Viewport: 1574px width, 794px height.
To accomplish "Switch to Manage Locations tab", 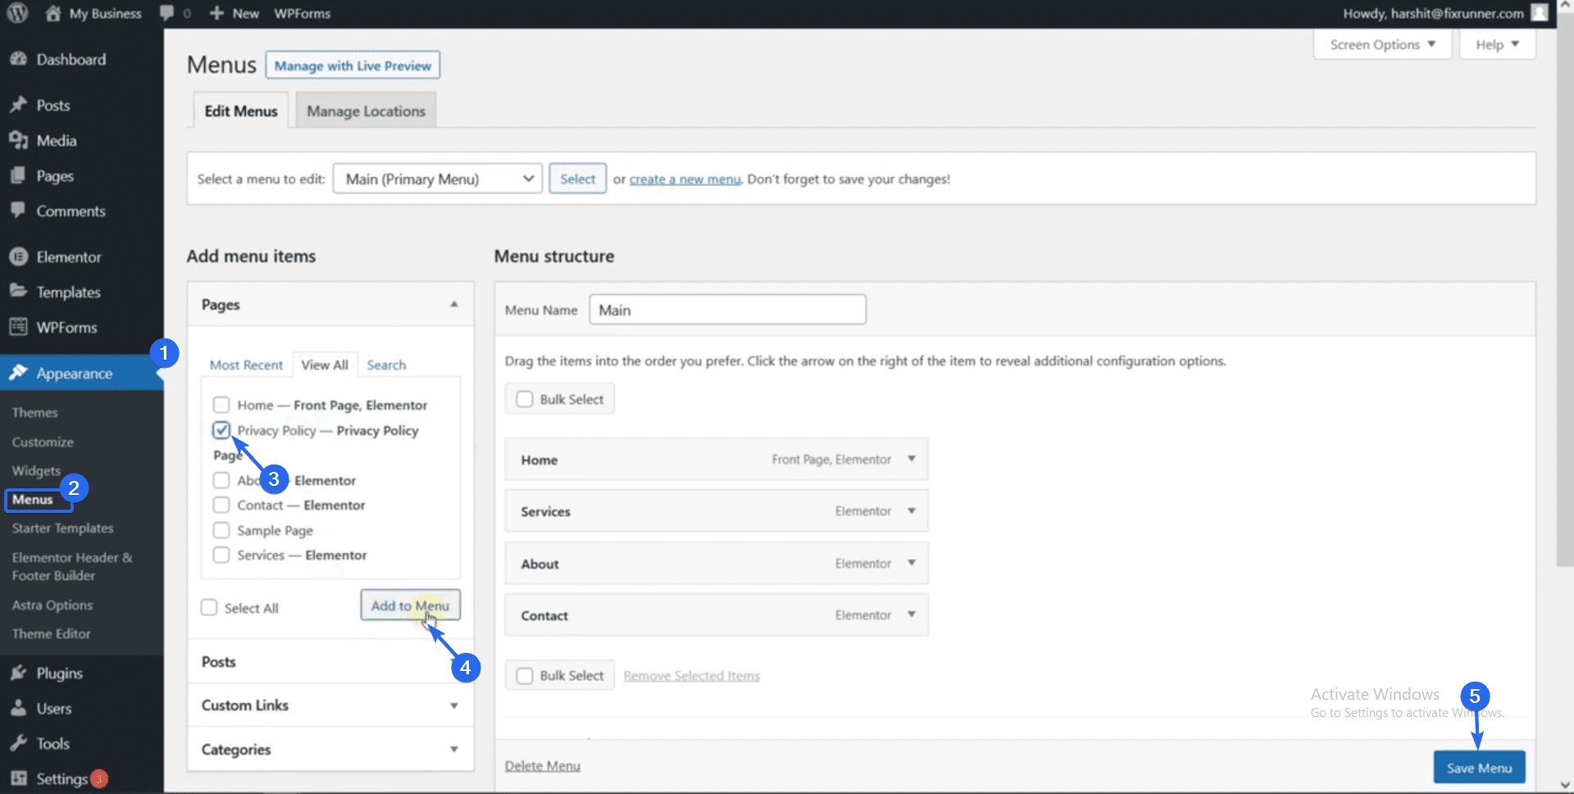I will coord(366,111).
